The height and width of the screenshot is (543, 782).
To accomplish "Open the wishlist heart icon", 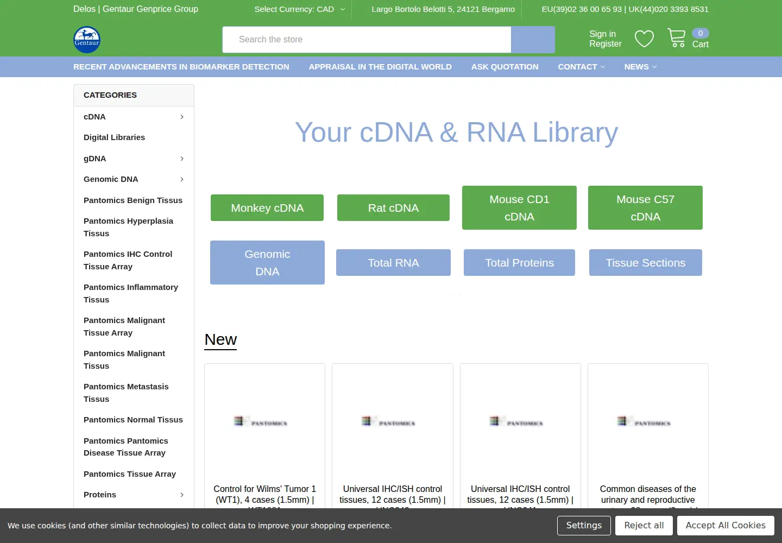I will 644,39.
